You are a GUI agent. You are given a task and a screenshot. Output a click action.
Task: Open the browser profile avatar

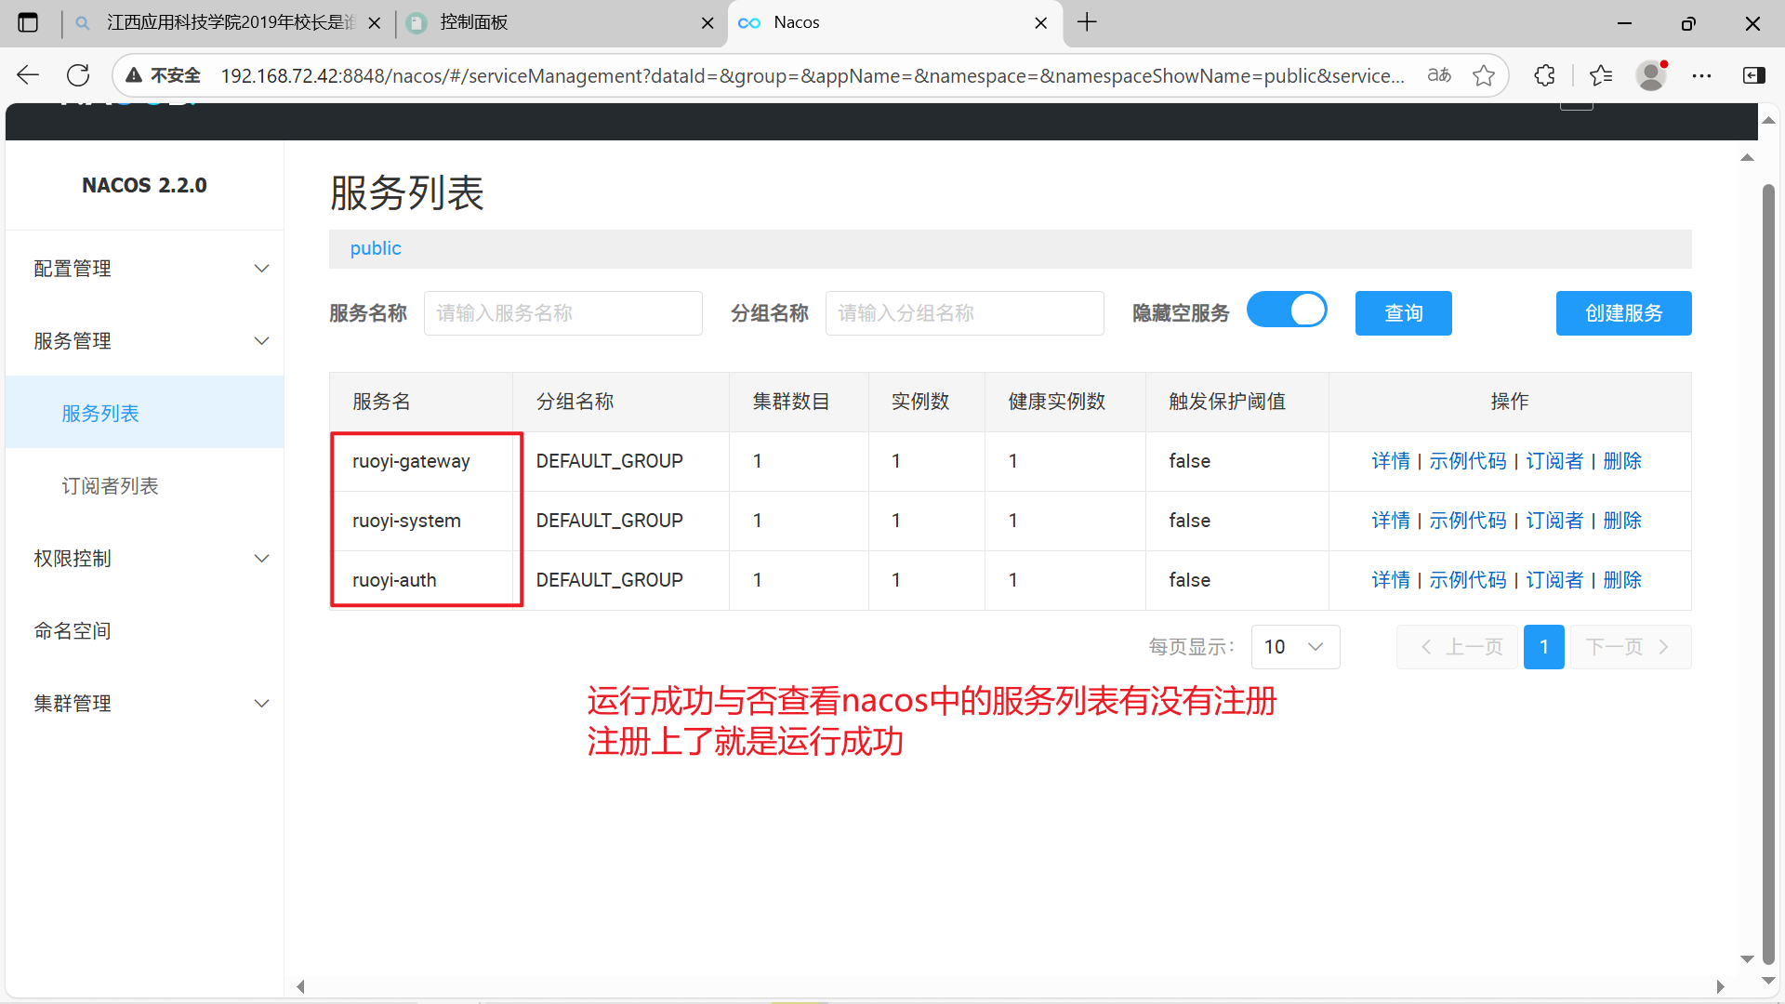(1651, 75)
